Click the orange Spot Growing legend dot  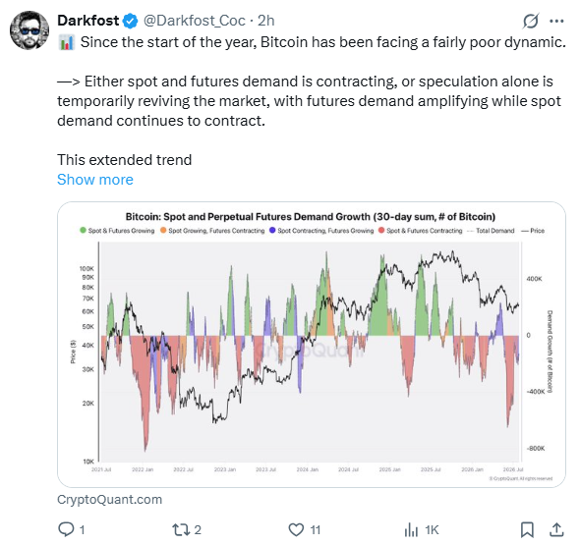pyautogui.click(x=163, y=230)
